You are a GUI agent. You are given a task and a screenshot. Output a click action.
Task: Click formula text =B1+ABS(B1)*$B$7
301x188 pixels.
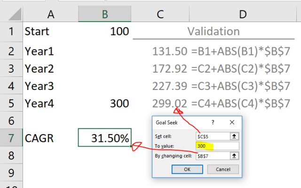pyautogui.click(x=240, y=51)
